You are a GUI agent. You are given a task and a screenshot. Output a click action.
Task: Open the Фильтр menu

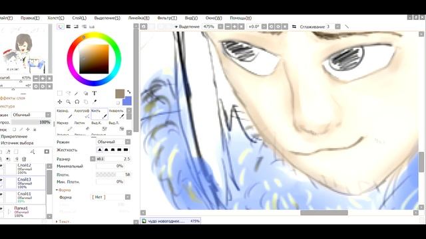tap(167, 18)
